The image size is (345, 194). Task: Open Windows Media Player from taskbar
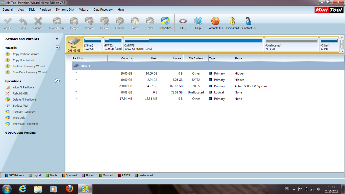click(x=53, y=189)
